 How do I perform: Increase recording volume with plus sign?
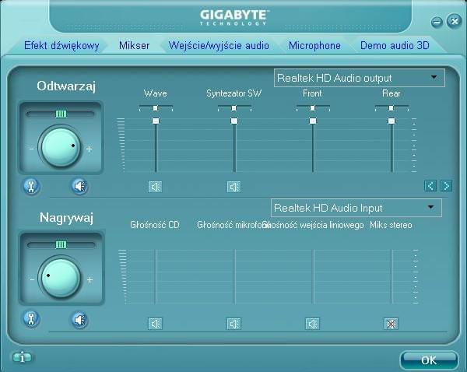click(90, 280)
